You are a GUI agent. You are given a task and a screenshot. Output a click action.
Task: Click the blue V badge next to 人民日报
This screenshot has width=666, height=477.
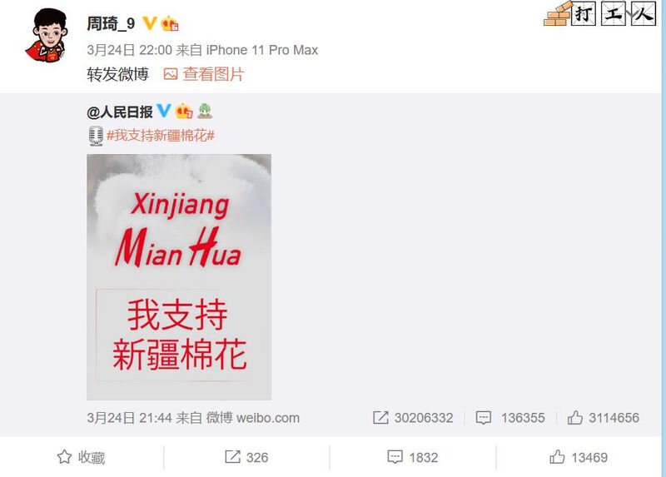(164, 111)
